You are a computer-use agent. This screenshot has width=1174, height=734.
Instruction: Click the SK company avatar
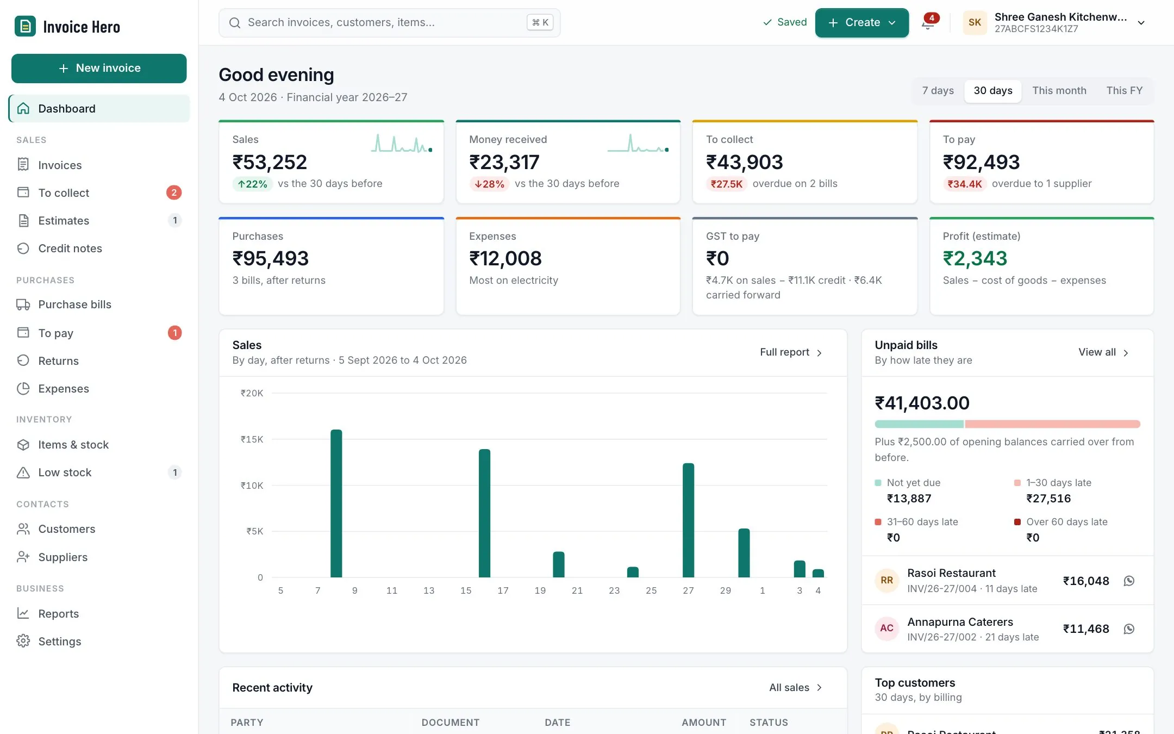(x=975, y=23)
